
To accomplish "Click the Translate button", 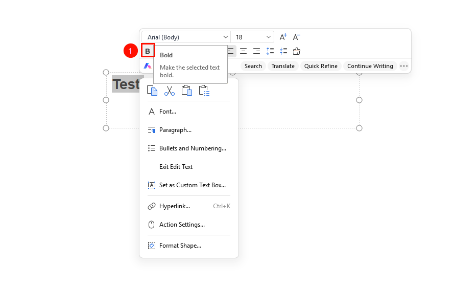I will [x=283, y=66].
